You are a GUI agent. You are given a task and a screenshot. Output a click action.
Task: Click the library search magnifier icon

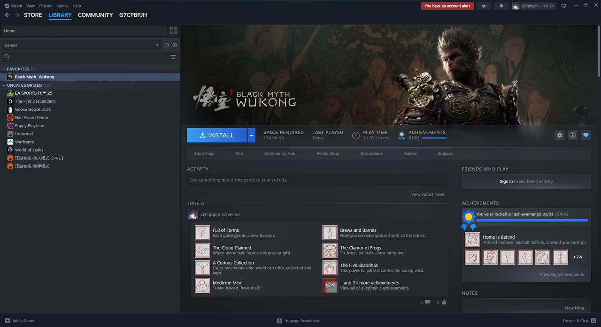(x=7, y=57)
